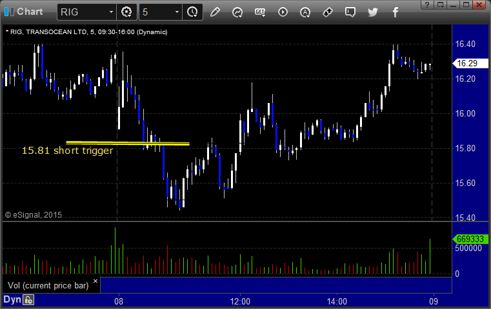Screen dimensions: 491x309
Task: Click the 12:00 time axis label
Action: pyautogui.click(x=240, y=301)
